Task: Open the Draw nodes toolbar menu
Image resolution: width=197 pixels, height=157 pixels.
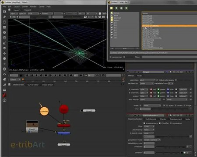Action: 4,17
